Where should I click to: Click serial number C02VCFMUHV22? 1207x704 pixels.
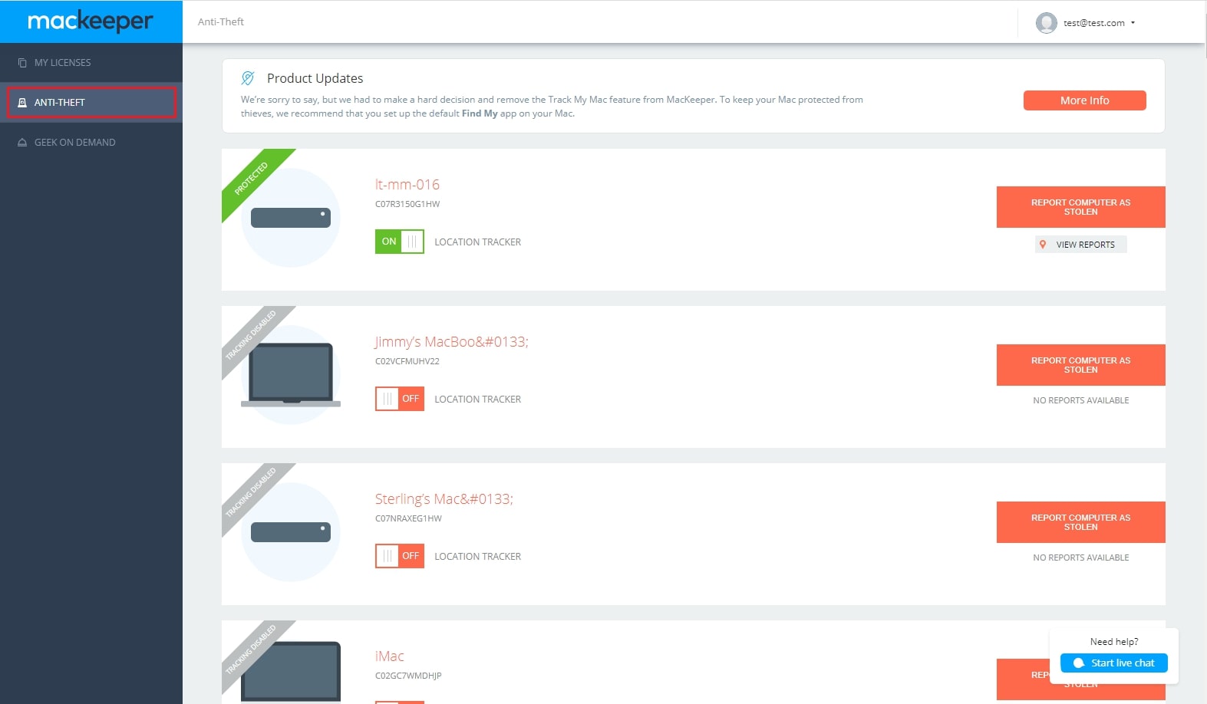click(407, 362)
